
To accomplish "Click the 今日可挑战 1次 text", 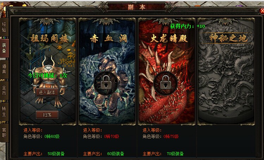I will [x=48, y=75].
